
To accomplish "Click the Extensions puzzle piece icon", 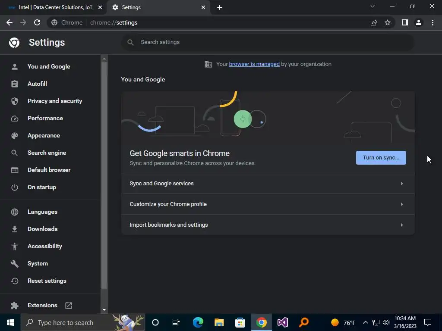I will coord(14,306).
